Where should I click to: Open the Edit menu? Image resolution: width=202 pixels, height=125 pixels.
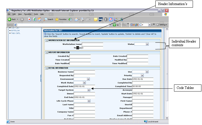(14, 14)
